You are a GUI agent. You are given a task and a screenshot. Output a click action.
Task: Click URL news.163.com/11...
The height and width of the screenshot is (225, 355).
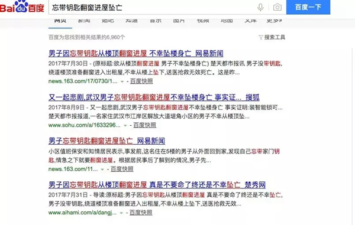(73, 169)
